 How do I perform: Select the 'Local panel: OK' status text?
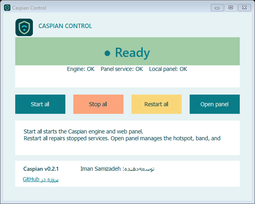pyautogui.click(x=168, y=69)
